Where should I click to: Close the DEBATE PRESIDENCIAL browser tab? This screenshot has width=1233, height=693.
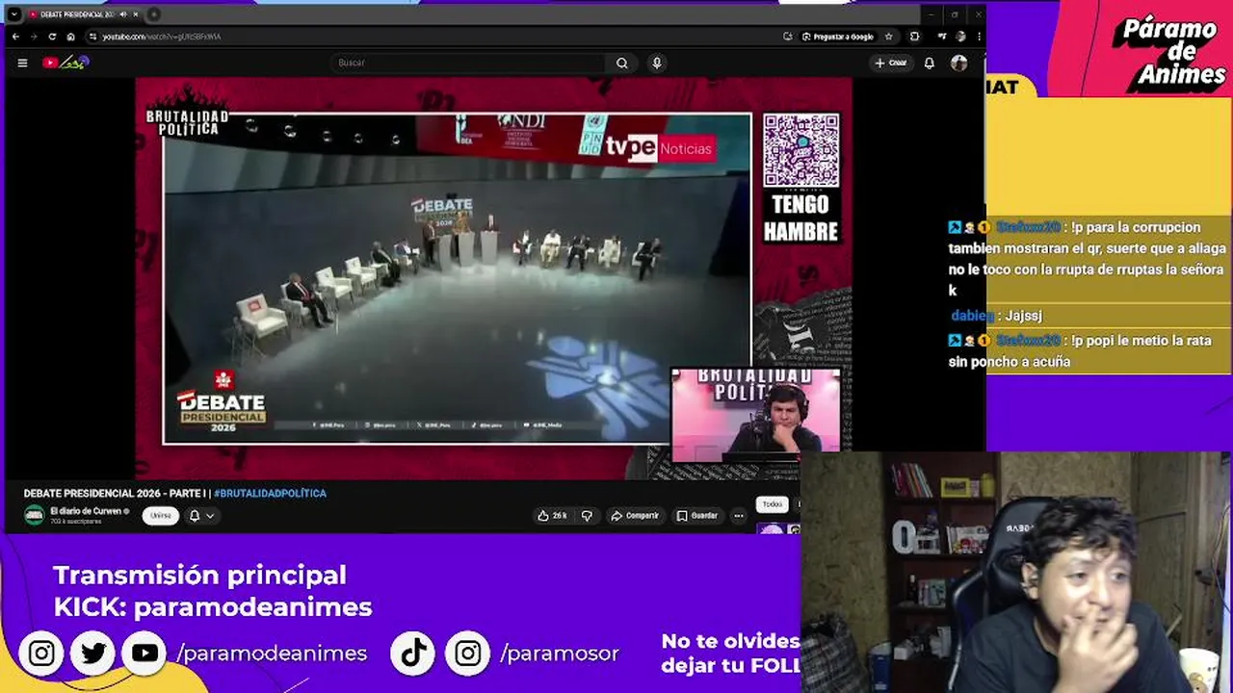134,14
